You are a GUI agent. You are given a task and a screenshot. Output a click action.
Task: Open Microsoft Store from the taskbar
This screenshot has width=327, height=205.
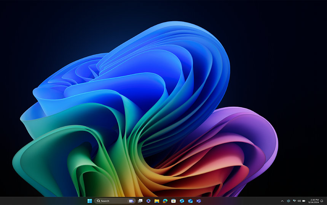174,201
